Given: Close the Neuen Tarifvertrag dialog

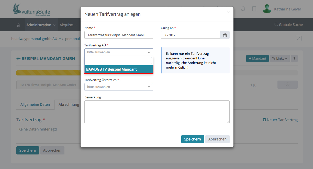Looking at the screenshot, I should pyautogui.click(x=228, y=12).
